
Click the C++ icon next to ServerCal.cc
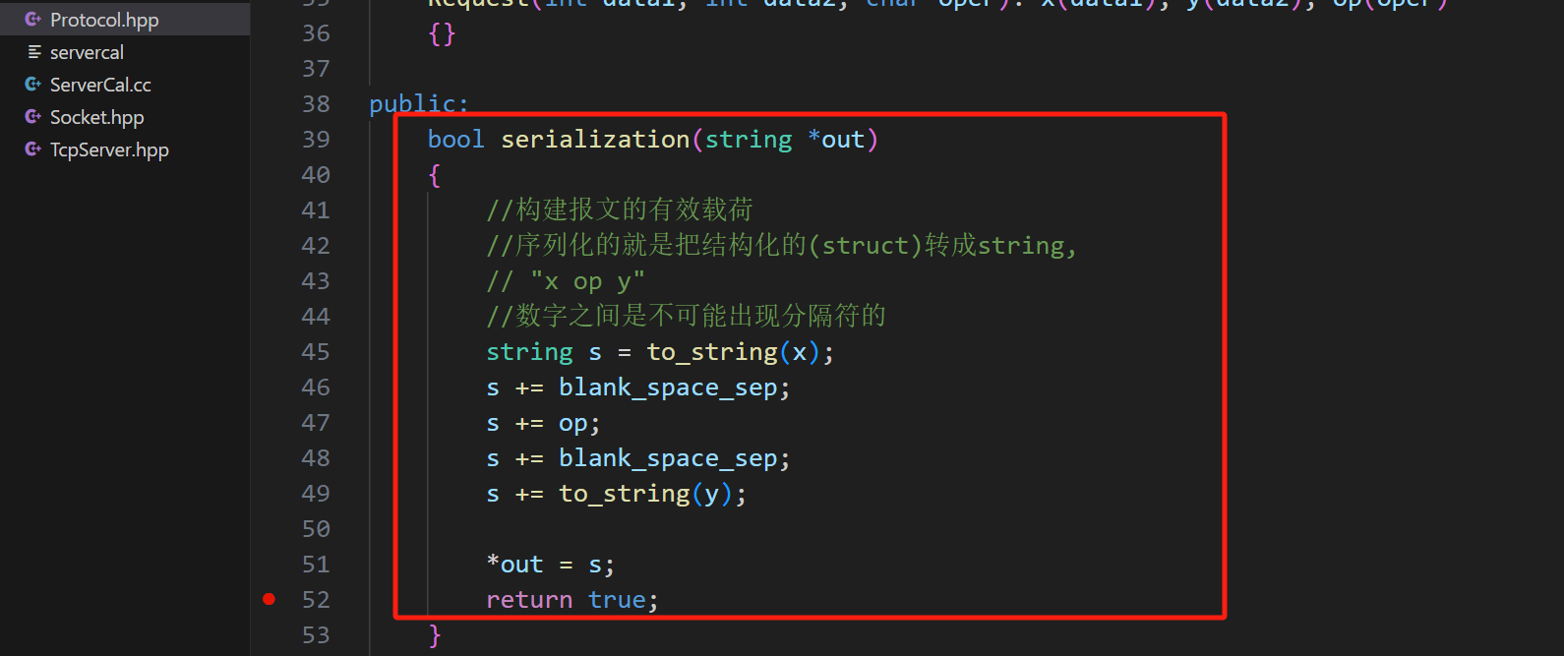click(x=33, y=85)
